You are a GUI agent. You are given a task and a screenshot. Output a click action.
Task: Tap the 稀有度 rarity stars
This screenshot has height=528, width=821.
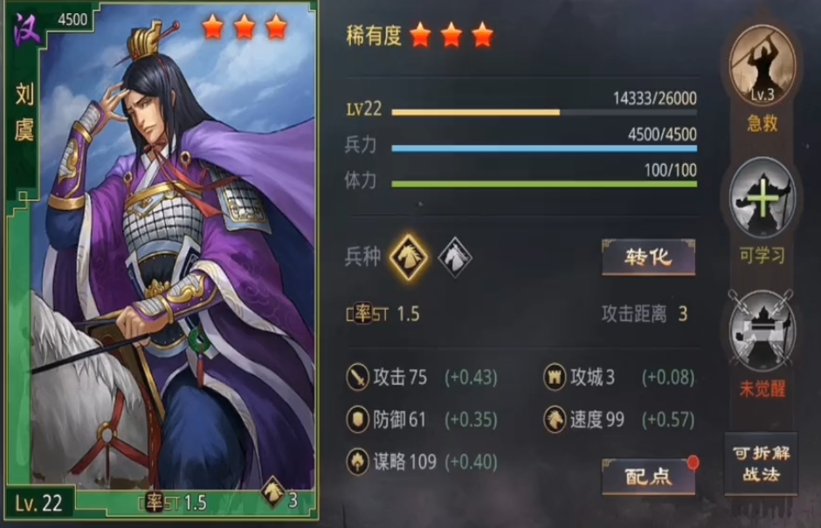point(452,36)
